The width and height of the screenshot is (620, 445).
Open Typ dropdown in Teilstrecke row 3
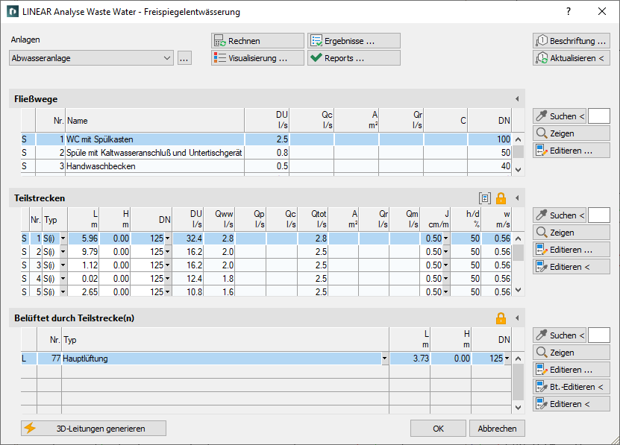click(63, 265)
